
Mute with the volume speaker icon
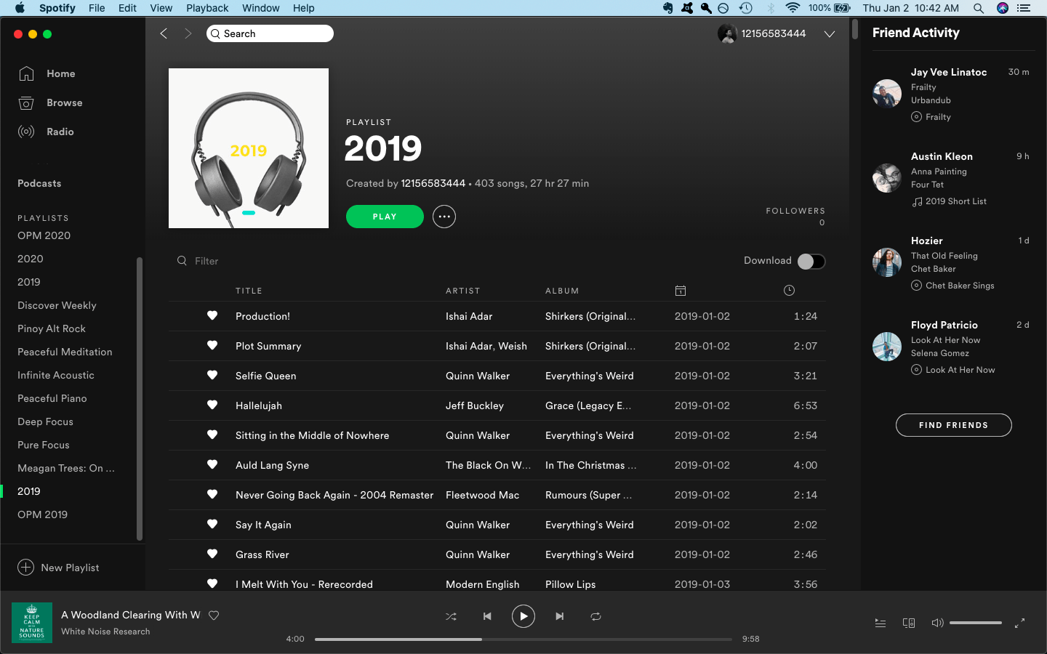(937, 623)
